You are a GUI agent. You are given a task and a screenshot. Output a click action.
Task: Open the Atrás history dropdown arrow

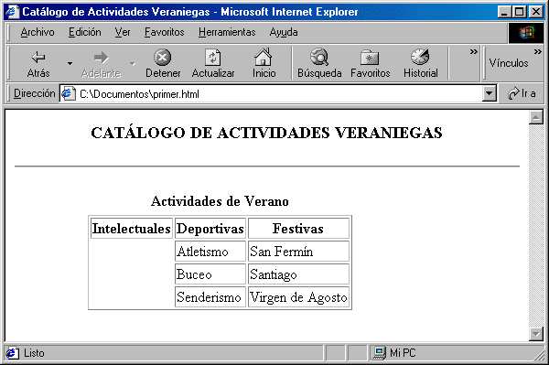coord(70,63)
